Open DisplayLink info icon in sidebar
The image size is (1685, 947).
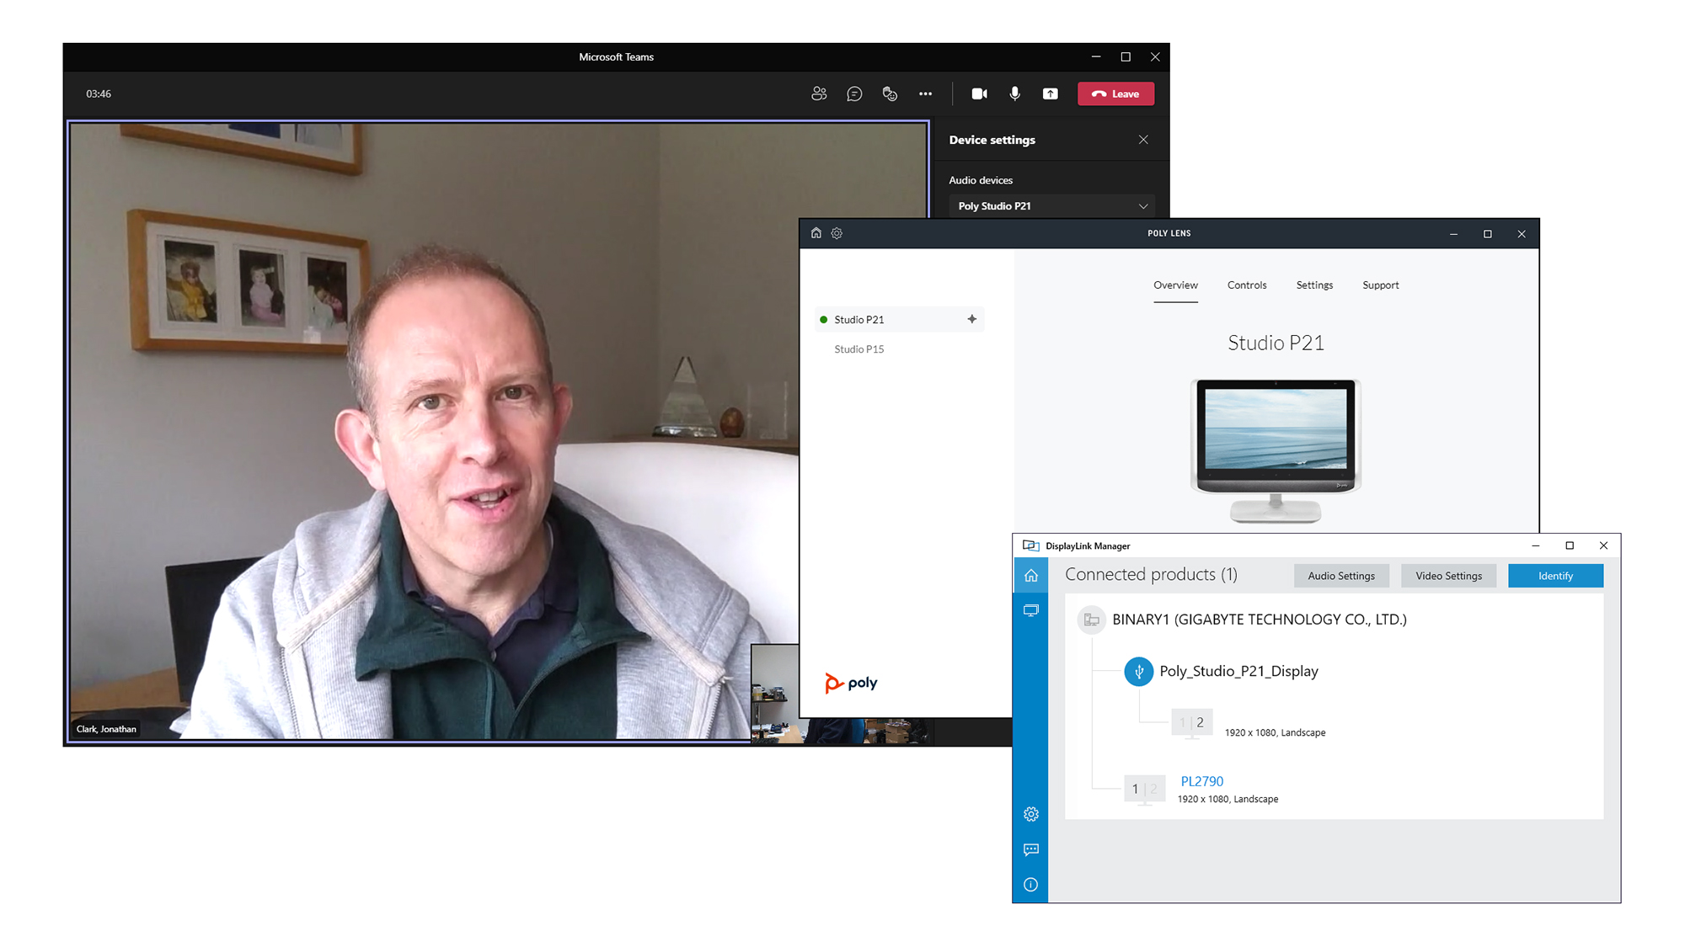point(1030,885)
